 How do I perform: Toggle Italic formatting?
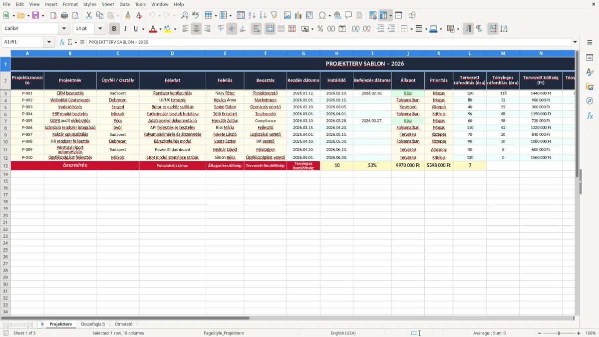coord(125,29)
